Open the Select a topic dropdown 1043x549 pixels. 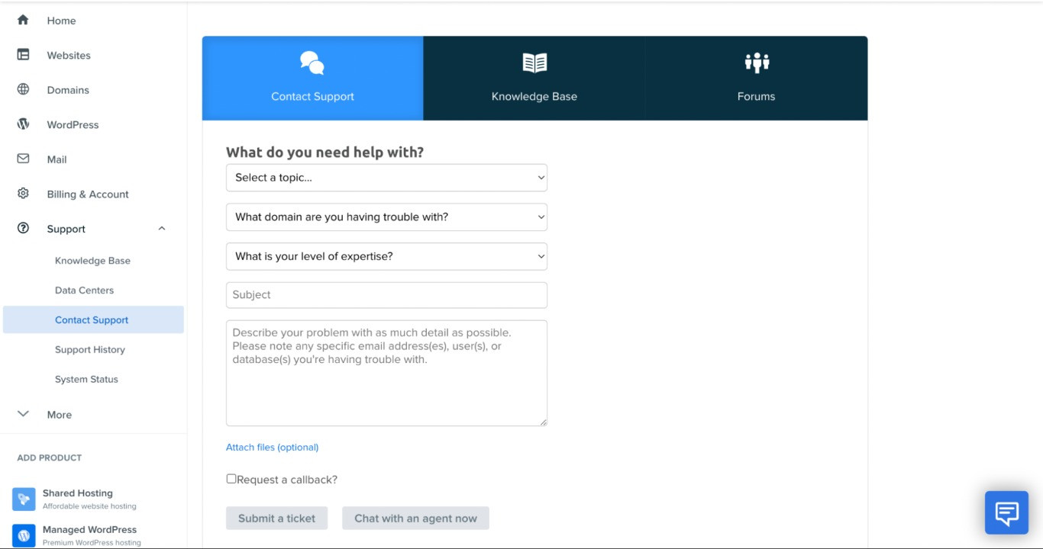pos(386,178)
